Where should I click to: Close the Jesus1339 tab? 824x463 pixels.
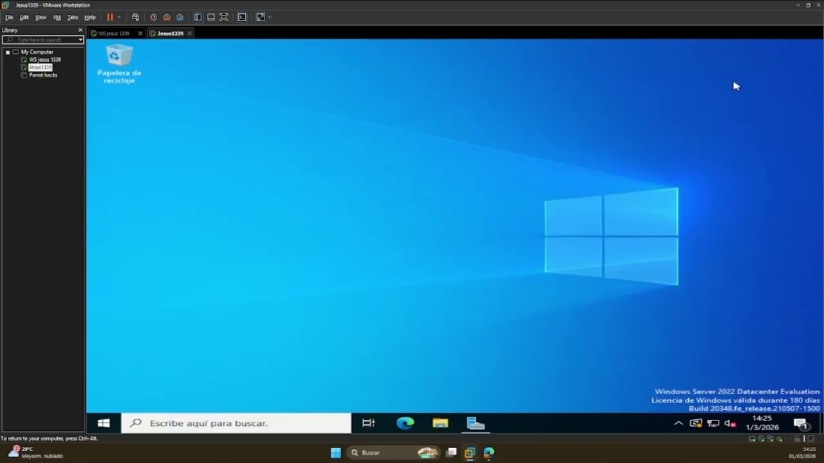(x=189, y=33)
